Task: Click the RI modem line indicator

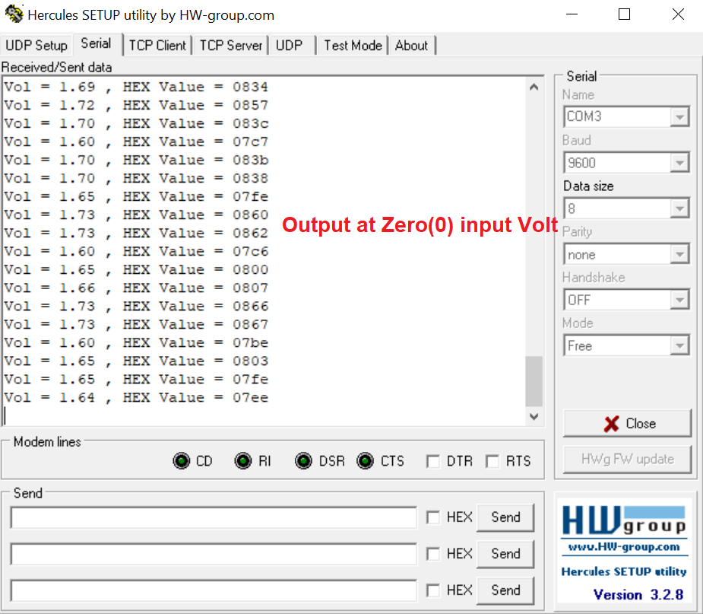Action: click(x=243, y=461)
